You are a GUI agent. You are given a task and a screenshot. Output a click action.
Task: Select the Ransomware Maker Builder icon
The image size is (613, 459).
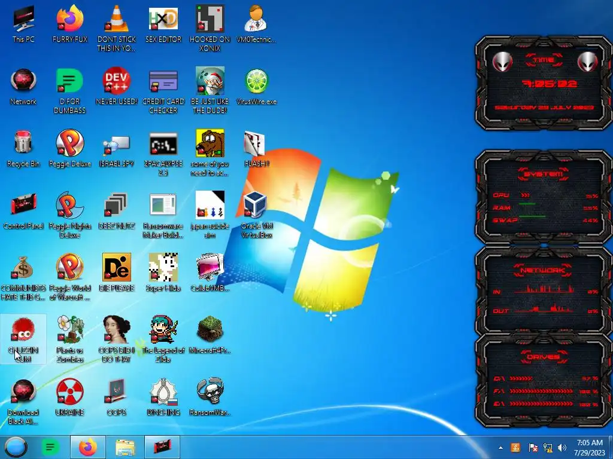163,205
